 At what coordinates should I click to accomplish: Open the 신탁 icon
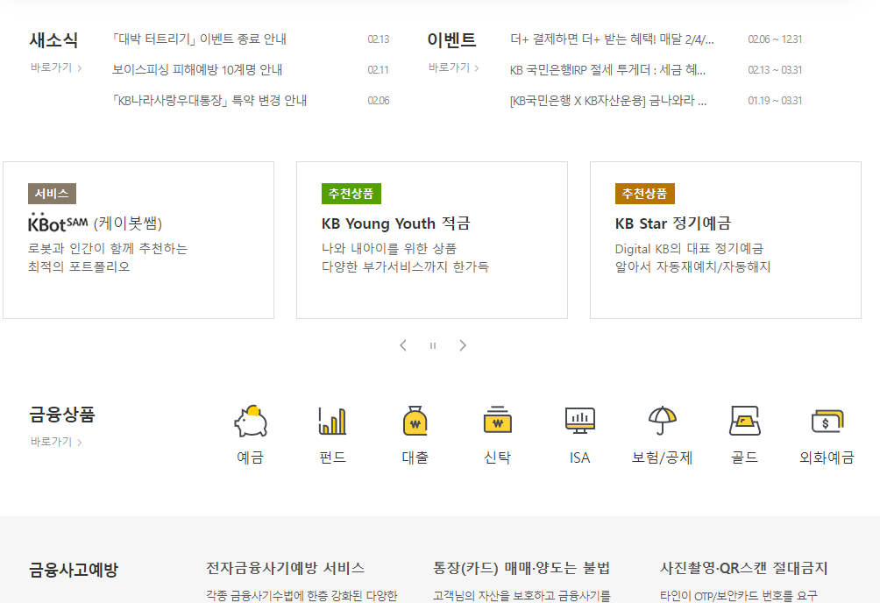pos(497,420)
